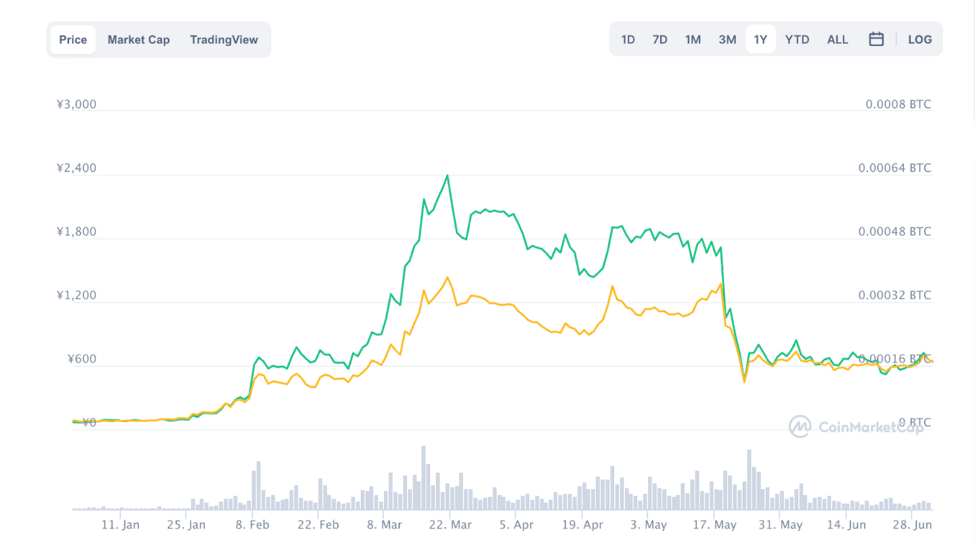The image size is (975, 542).
Task: Click the 8. Feb date axis label
Action: [x=252, y=525]
